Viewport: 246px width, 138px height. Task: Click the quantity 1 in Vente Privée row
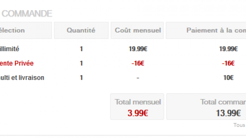coord(81,63)
